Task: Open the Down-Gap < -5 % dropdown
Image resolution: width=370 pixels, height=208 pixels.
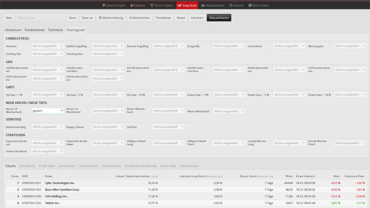Action: [289, 95]
